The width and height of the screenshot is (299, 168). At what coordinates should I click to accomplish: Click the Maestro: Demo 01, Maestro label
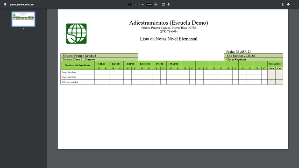pos(79,59)
